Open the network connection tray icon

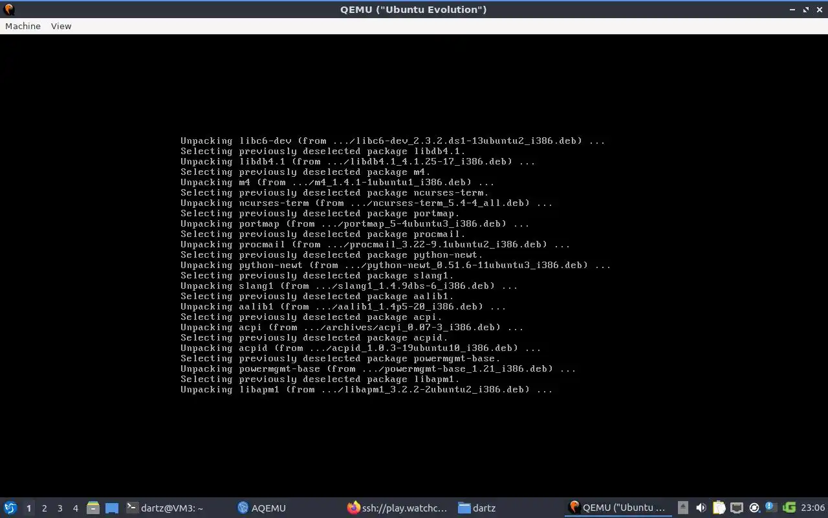(x=736, y=508)
